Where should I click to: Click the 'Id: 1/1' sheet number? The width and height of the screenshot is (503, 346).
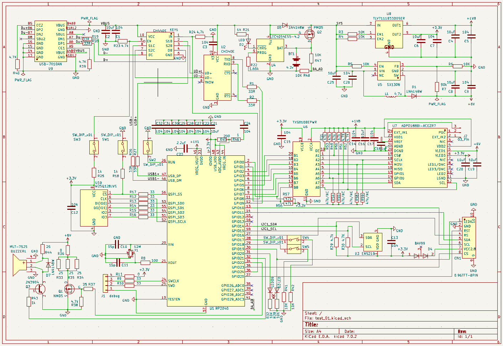pyautogui.click(x=465, y=336)
